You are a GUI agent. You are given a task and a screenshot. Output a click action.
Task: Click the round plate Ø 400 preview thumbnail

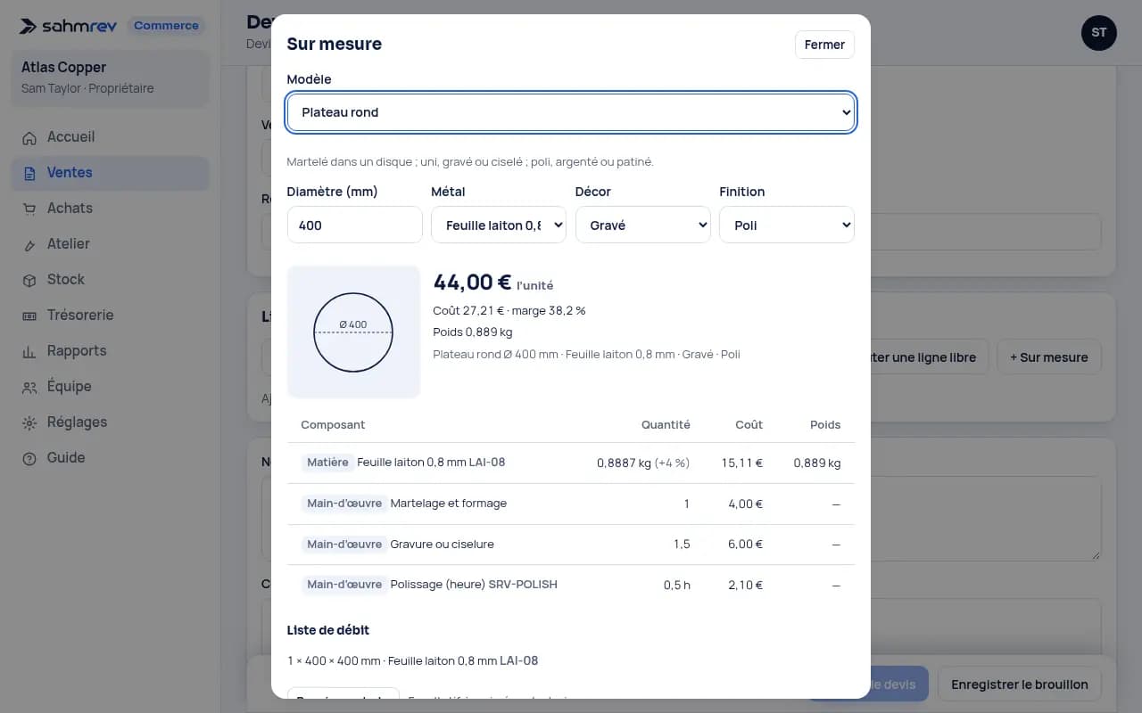[x=353, y=332]
